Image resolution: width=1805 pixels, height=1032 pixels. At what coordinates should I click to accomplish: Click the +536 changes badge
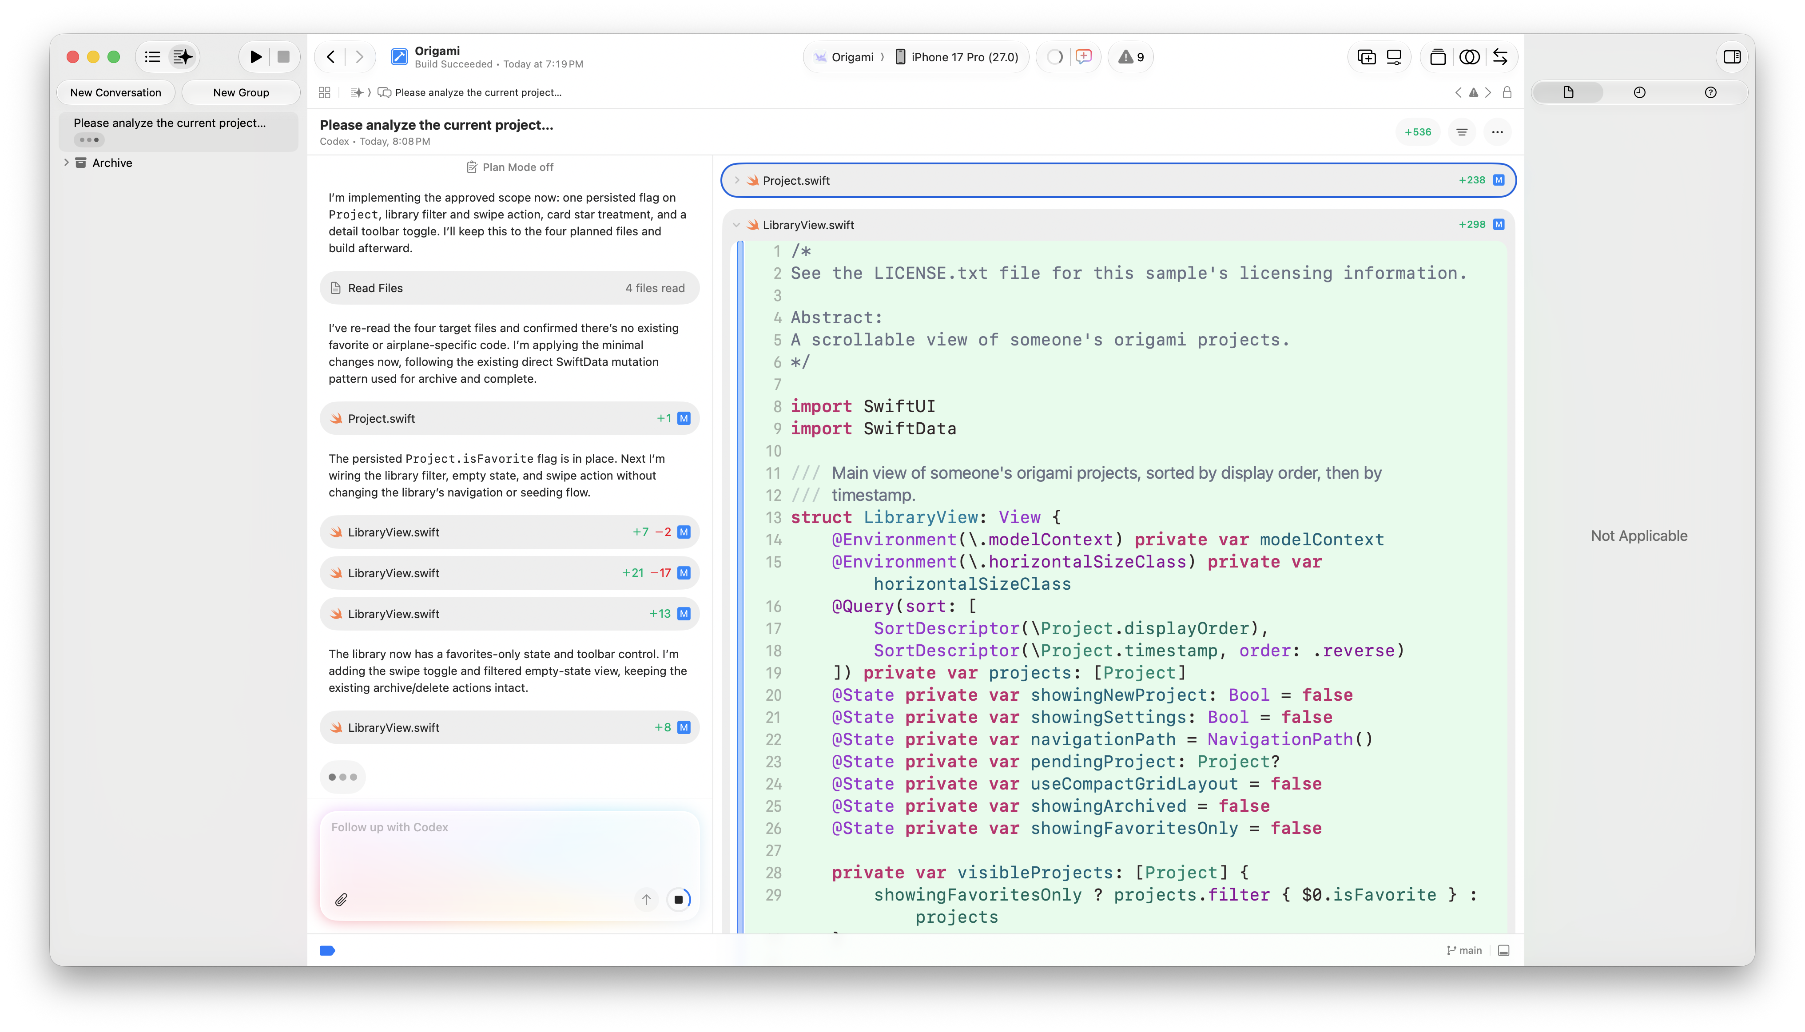[x=1418, y=132]
